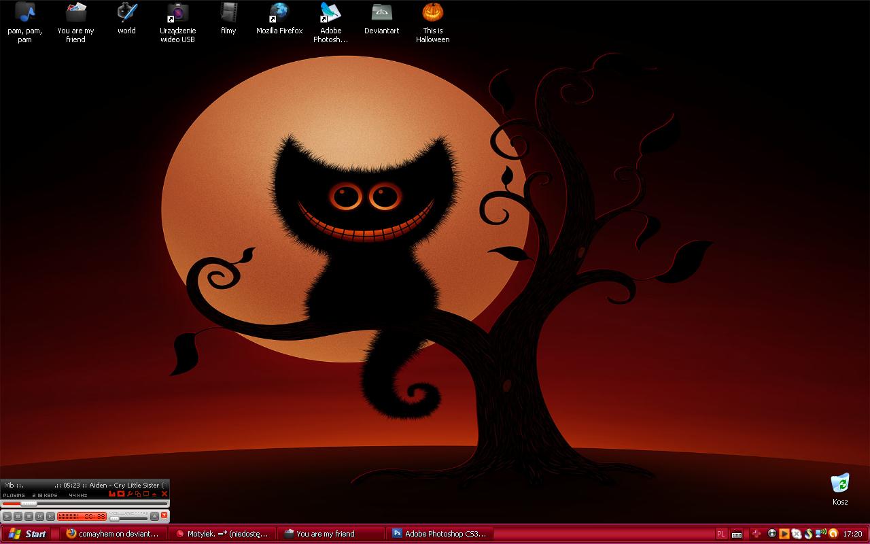870x544 pixels.
Task: Click the 00:38 elapsed time display
Action: (94, 516)
